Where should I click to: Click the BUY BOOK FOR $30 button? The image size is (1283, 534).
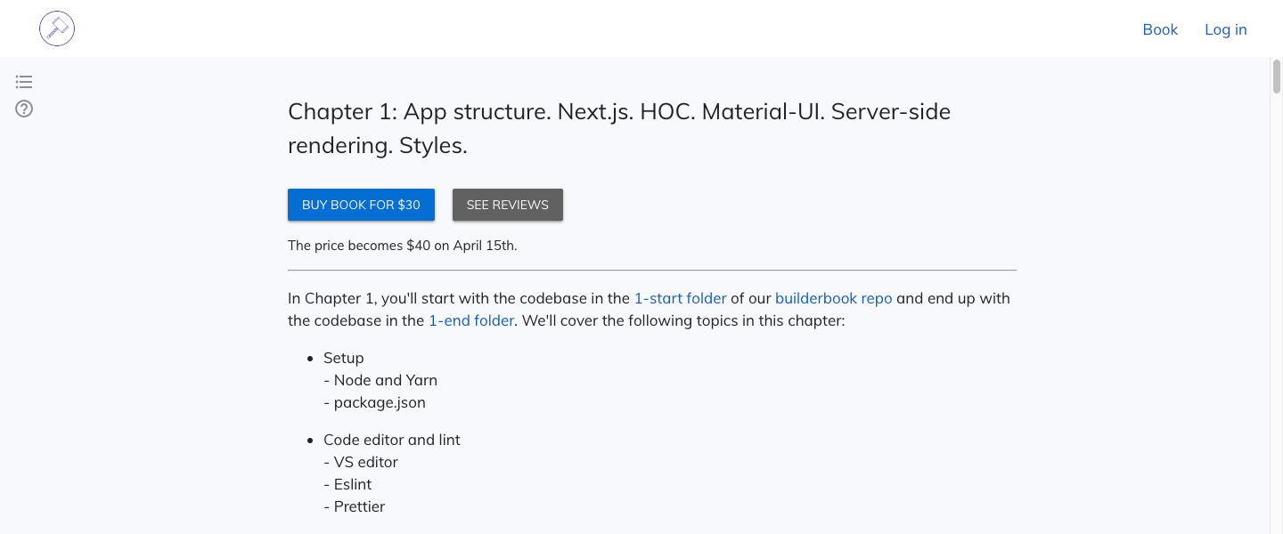click(x=361, y=205)
